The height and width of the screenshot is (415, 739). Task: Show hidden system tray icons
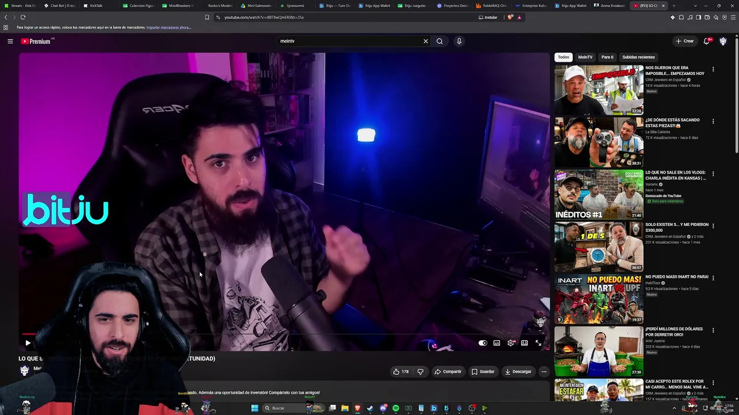pyautogui.click(x=674, y=408)
